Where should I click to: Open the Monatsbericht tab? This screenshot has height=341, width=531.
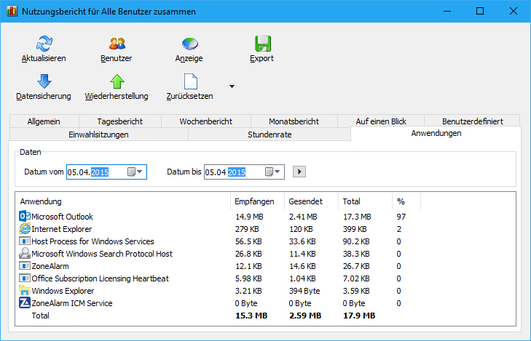(x=294, y=121)
